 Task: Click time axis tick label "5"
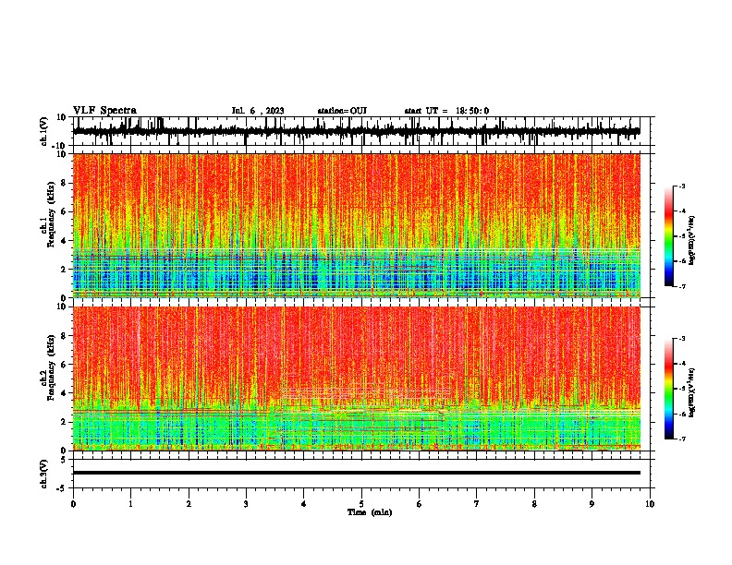click(361, 504)
